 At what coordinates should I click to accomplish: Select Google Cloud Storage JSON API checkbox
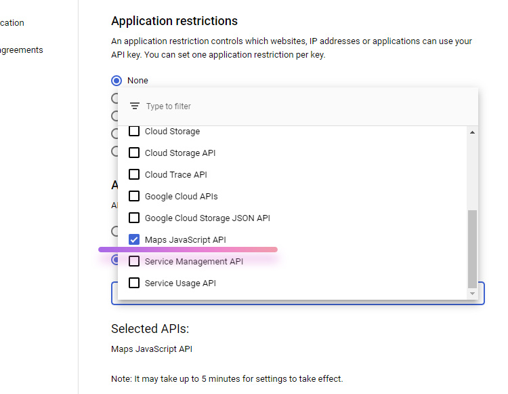pyautogui.click(x=134, y=218)
